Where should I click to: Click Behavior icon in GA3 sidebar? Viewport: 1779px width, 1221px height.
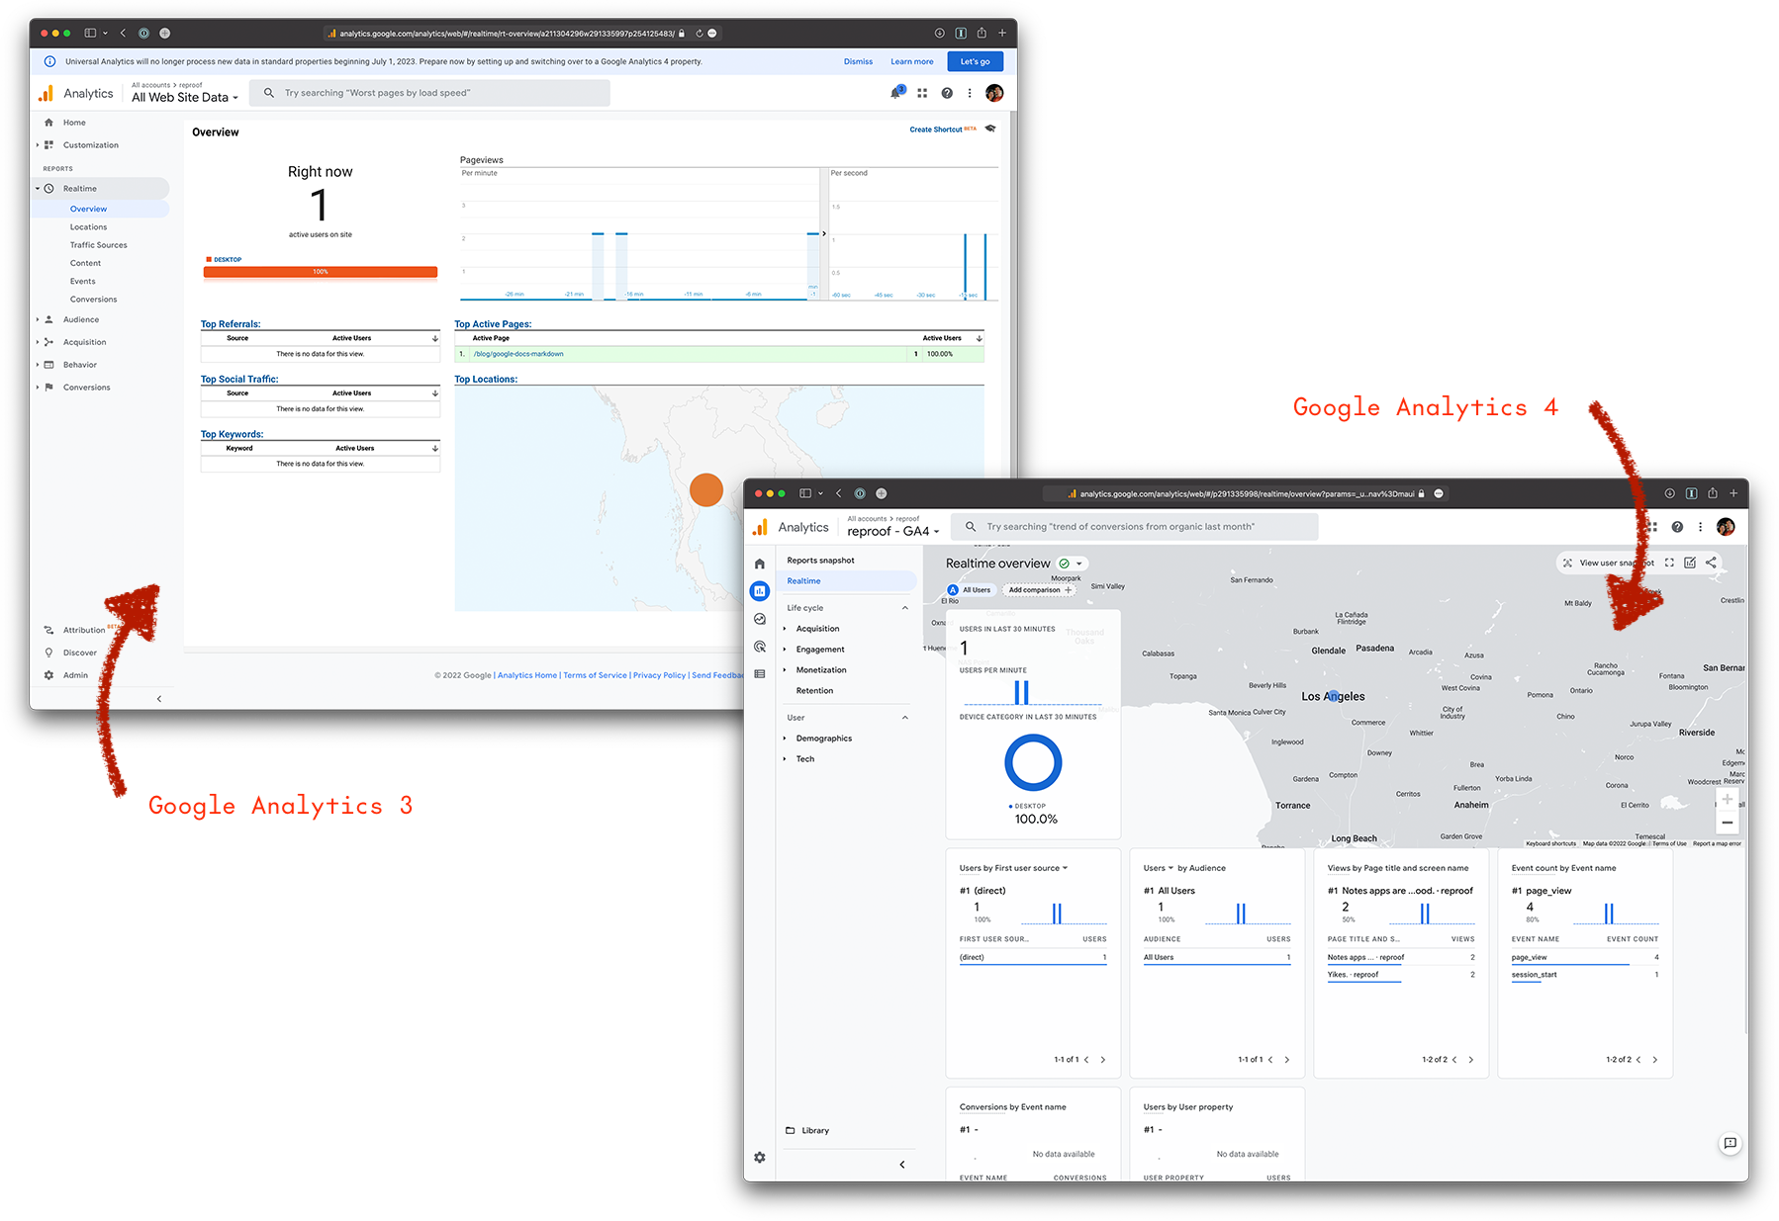[48, 365]
